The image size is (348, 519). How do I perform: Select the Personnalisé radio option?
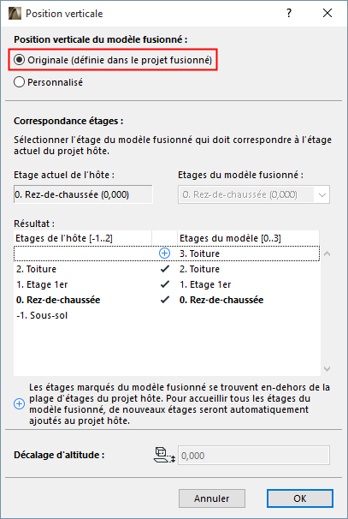point(19,82)
